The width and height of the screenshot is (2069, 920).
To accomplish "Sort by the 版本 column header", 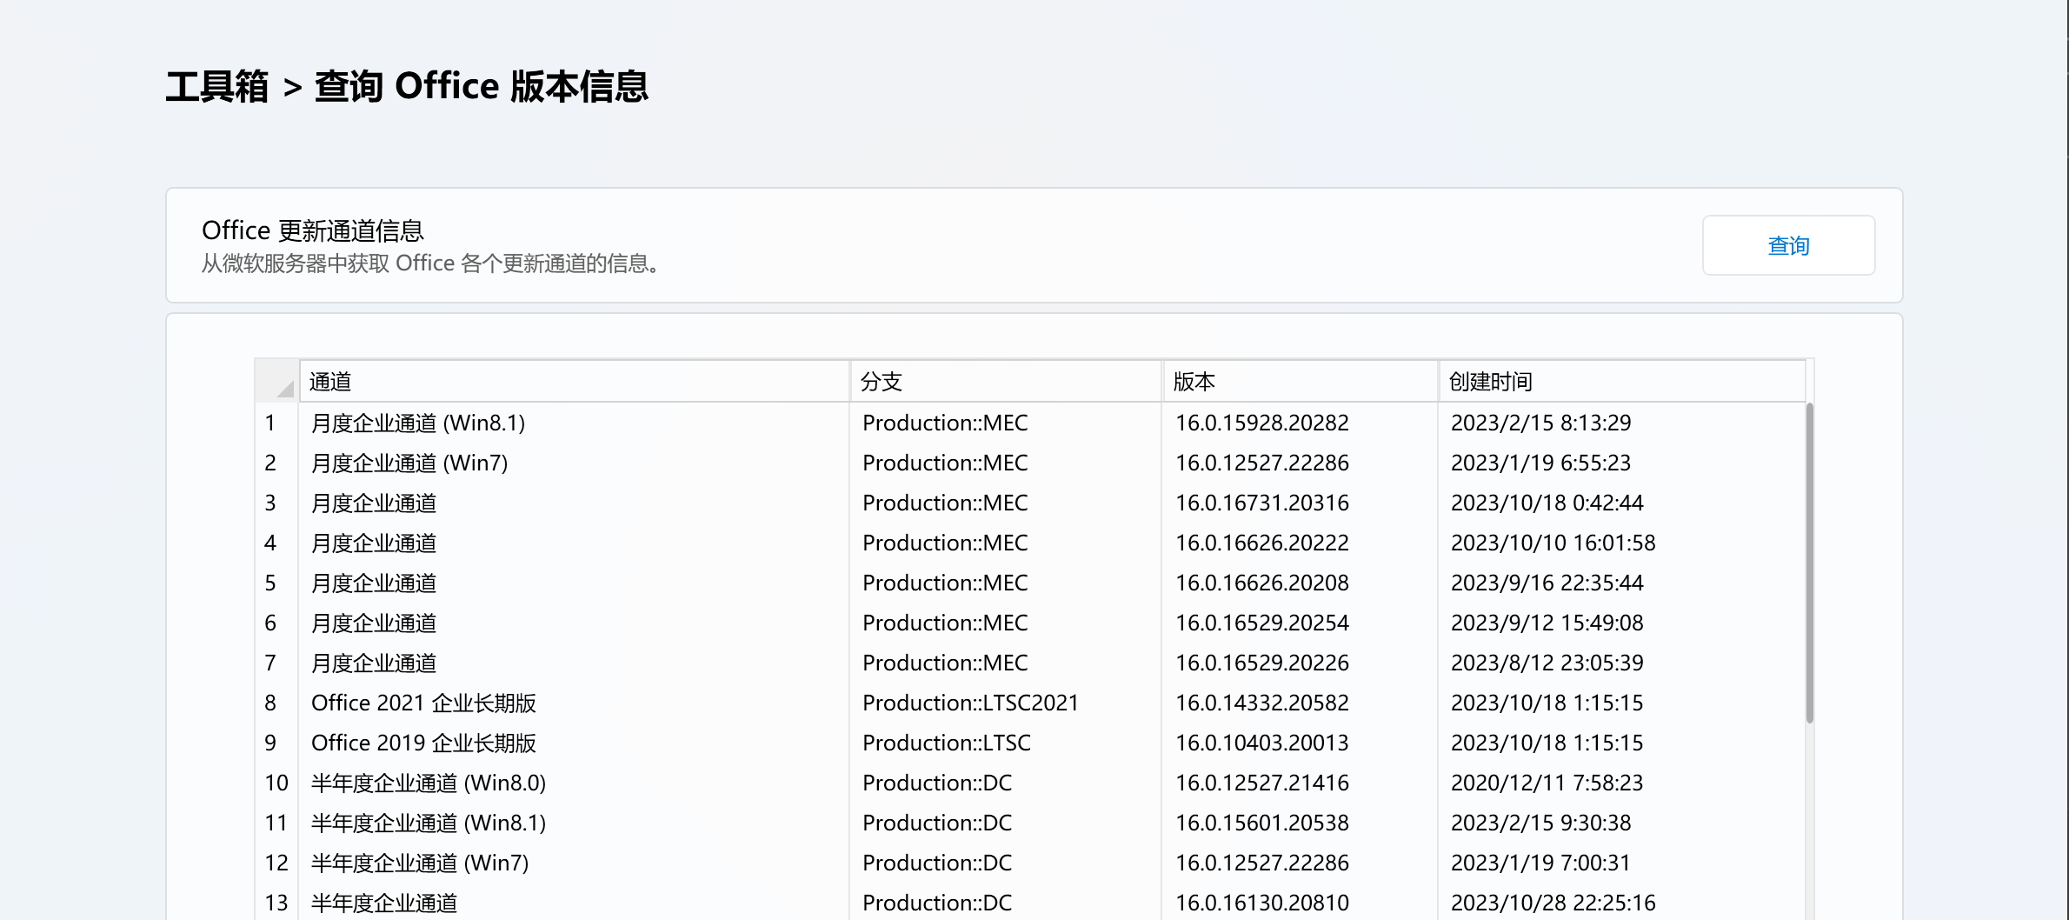I will [x=1301, y=382].
